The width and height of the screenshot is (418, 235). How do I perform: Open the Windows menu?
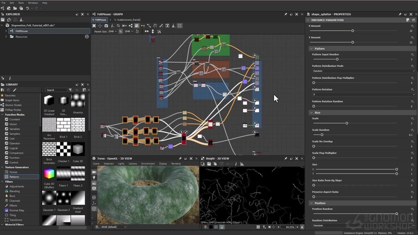pos(33,3)
